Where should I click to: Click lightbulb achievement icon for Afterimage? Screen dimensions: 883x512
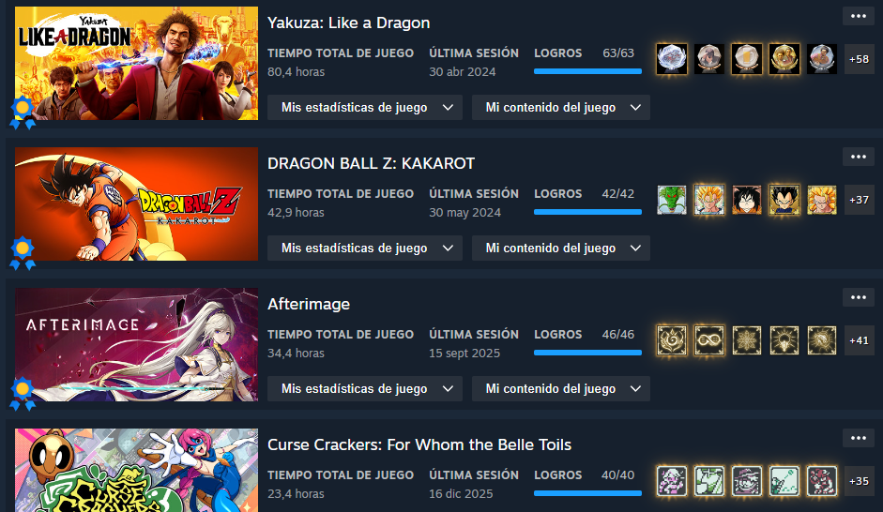pos(784,340)
